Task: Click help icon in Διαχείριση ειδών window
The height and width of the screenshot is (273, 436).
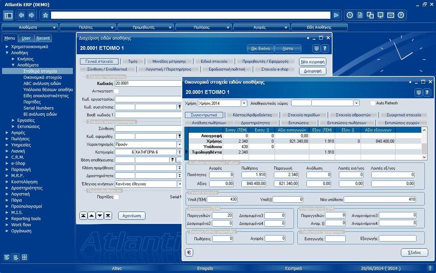Action: (325, 49)
